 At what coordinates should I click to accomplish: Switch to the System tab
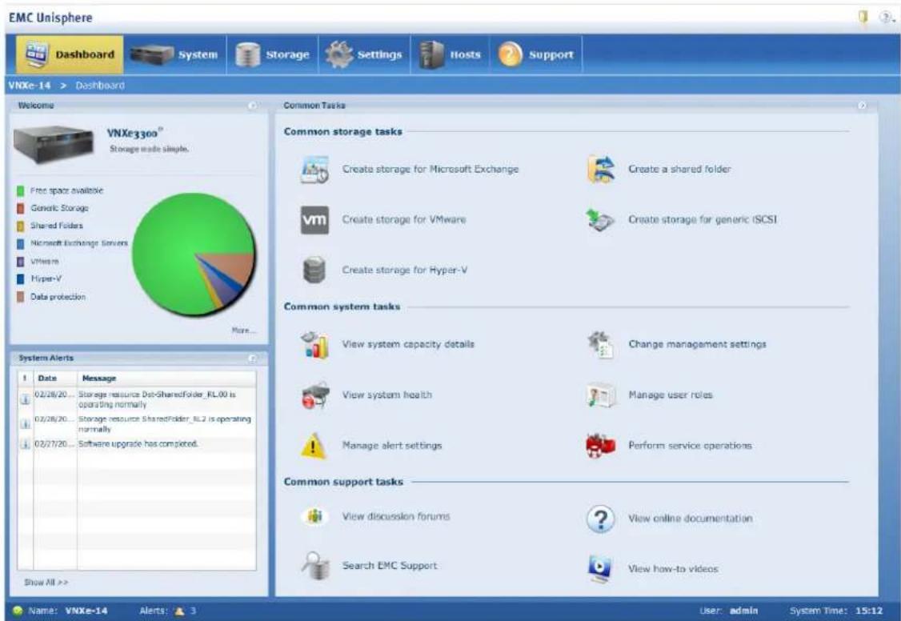pos(174,54)
